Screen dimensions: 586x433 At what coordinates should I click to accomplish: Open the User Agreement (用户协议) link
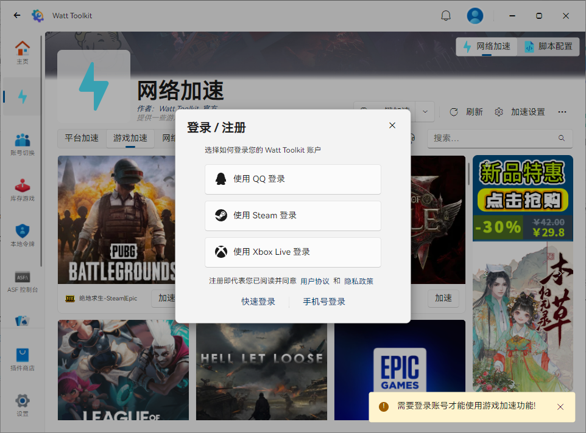315,281
